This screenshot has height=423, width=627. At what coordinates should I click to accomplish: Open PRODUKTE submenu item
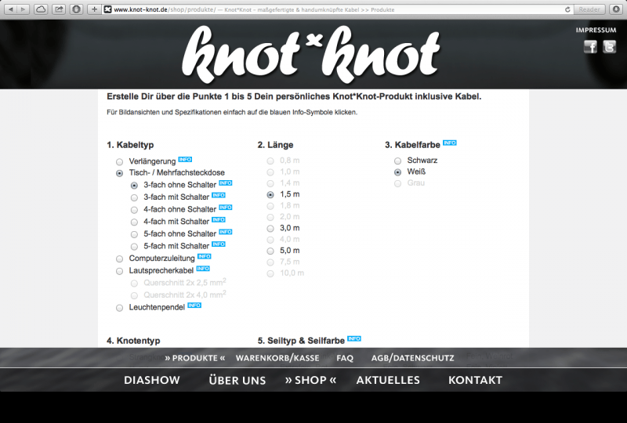click(195, 358)
